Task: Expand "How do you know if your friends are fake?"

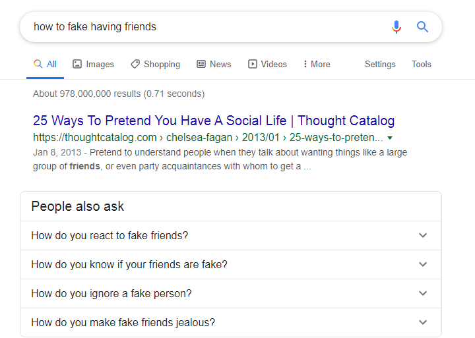Action: coord(129,264)
